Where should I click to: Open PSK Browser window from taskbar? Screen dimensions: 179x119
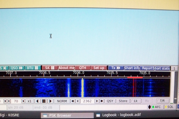[60, 115]
